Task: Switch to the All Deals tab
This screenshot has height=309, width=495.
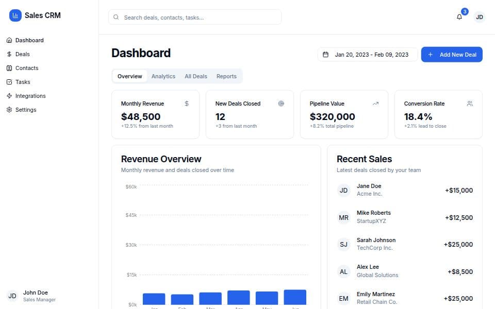Action: (x=195, y=76)
